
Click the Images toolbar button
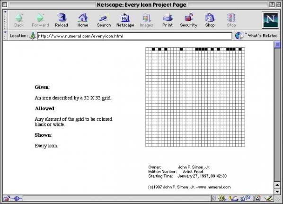[146, 20]
